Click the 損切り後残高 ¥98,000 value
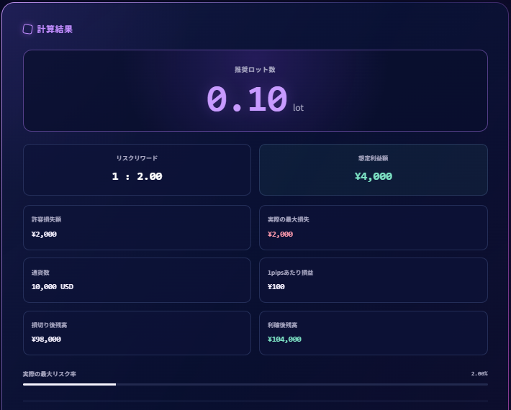The width and height of the screenshot is (511, 410). click(46, 339)
